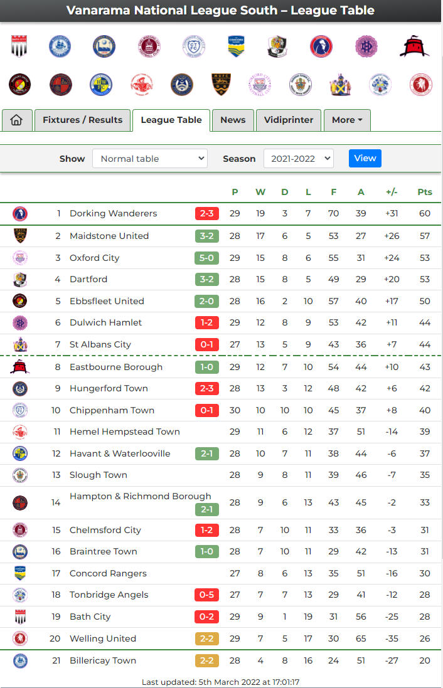Open the Oxford City team link
This screenshot has width=443, height=688.
pos(94,258)
